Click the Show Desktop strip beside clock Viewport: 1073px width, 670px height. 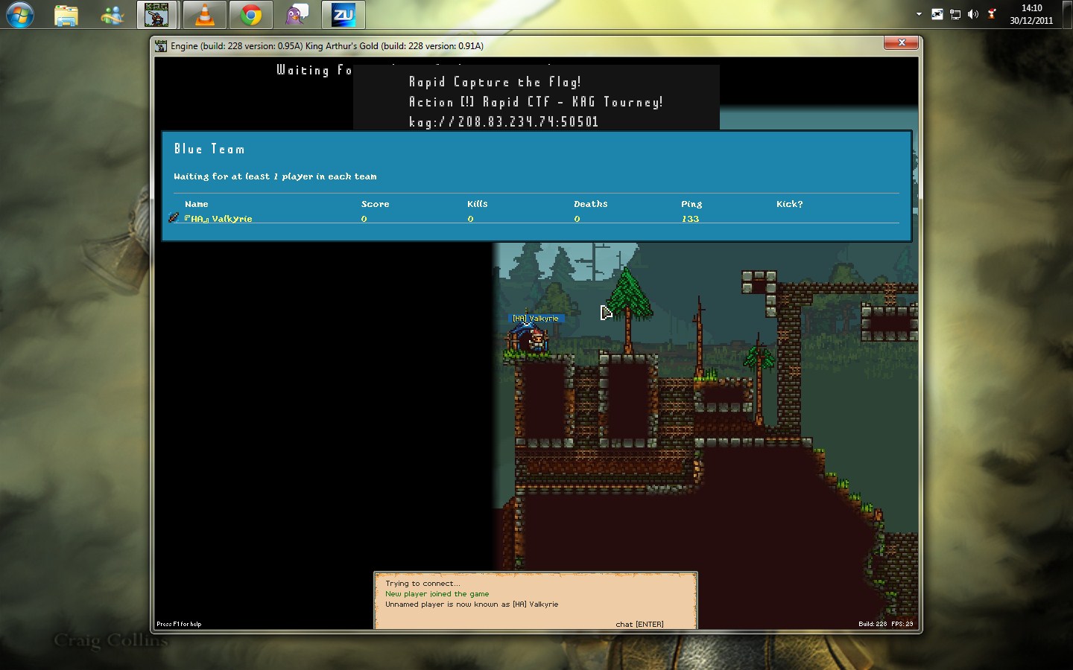tap(1069, 14)
